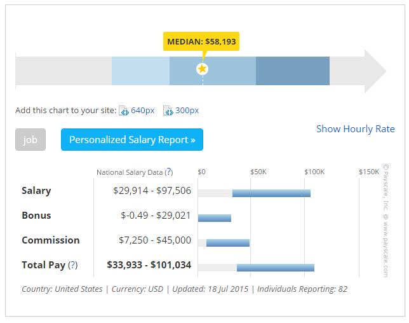Click the value $7,250 - $45,000
Viewport: 409px width, 323px height.
click(155, 240)
